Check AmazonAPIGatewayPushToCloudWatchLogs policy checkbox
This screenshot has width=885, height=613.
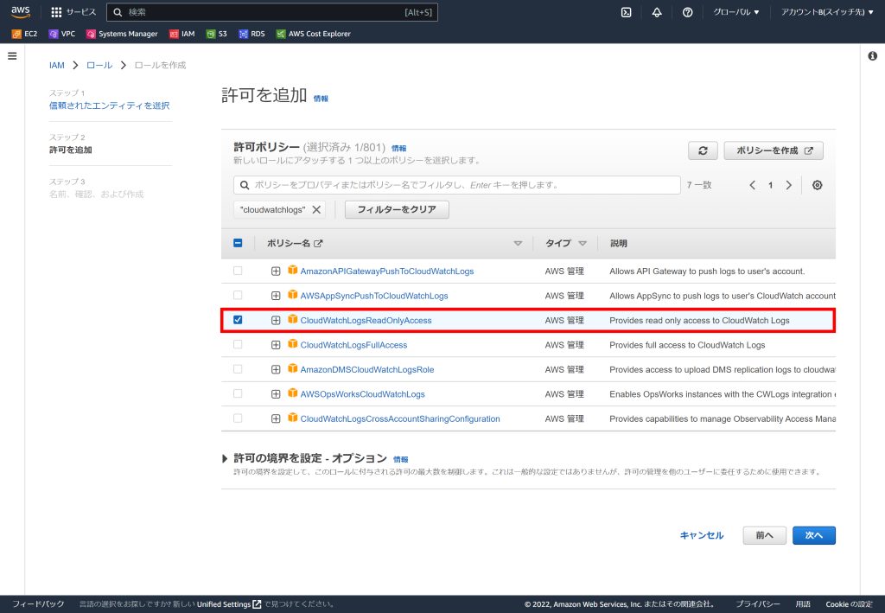[238, 271]
